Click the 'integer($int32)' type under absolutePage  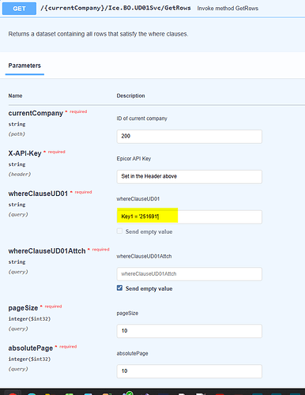coord(29,359)
